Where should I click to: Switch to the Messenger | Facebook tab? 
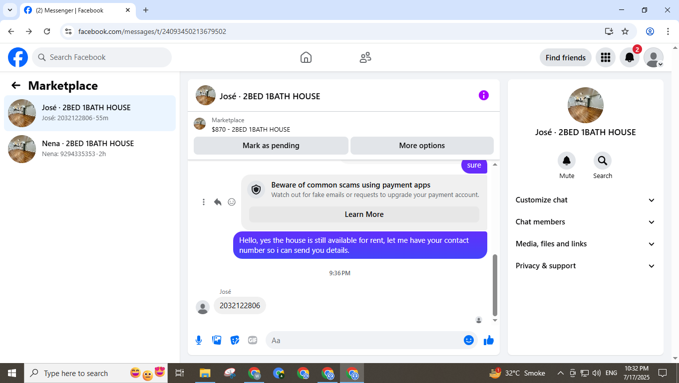[x=78, y=10]
